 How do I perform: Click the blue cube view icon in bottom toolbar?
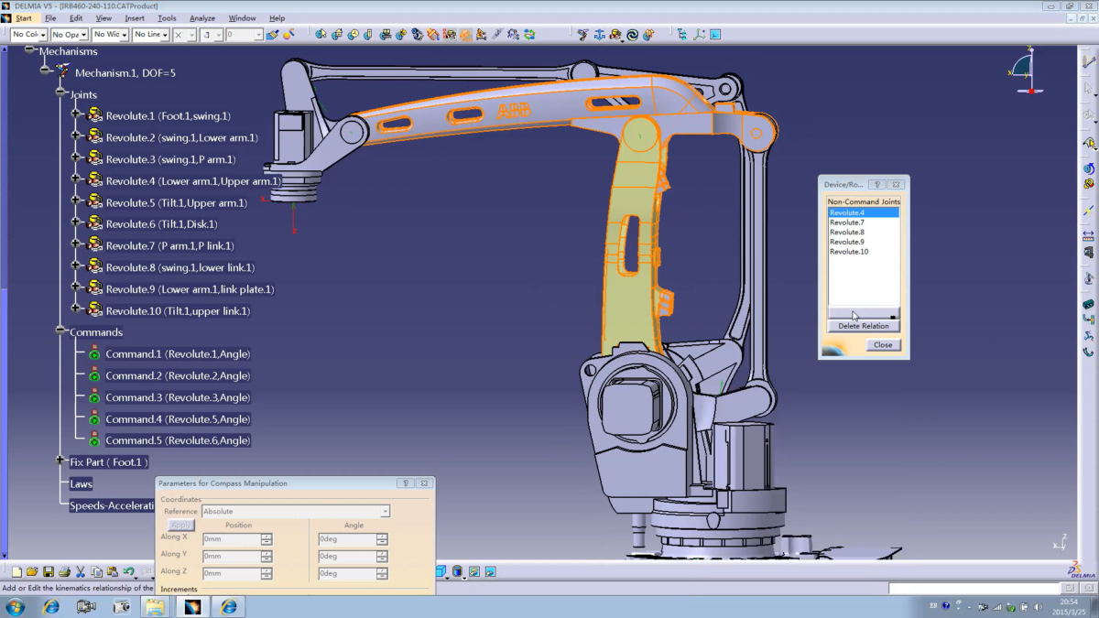pos(442,572)
